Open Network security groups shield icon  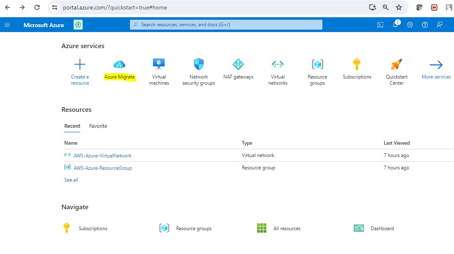tap(199, 64)
